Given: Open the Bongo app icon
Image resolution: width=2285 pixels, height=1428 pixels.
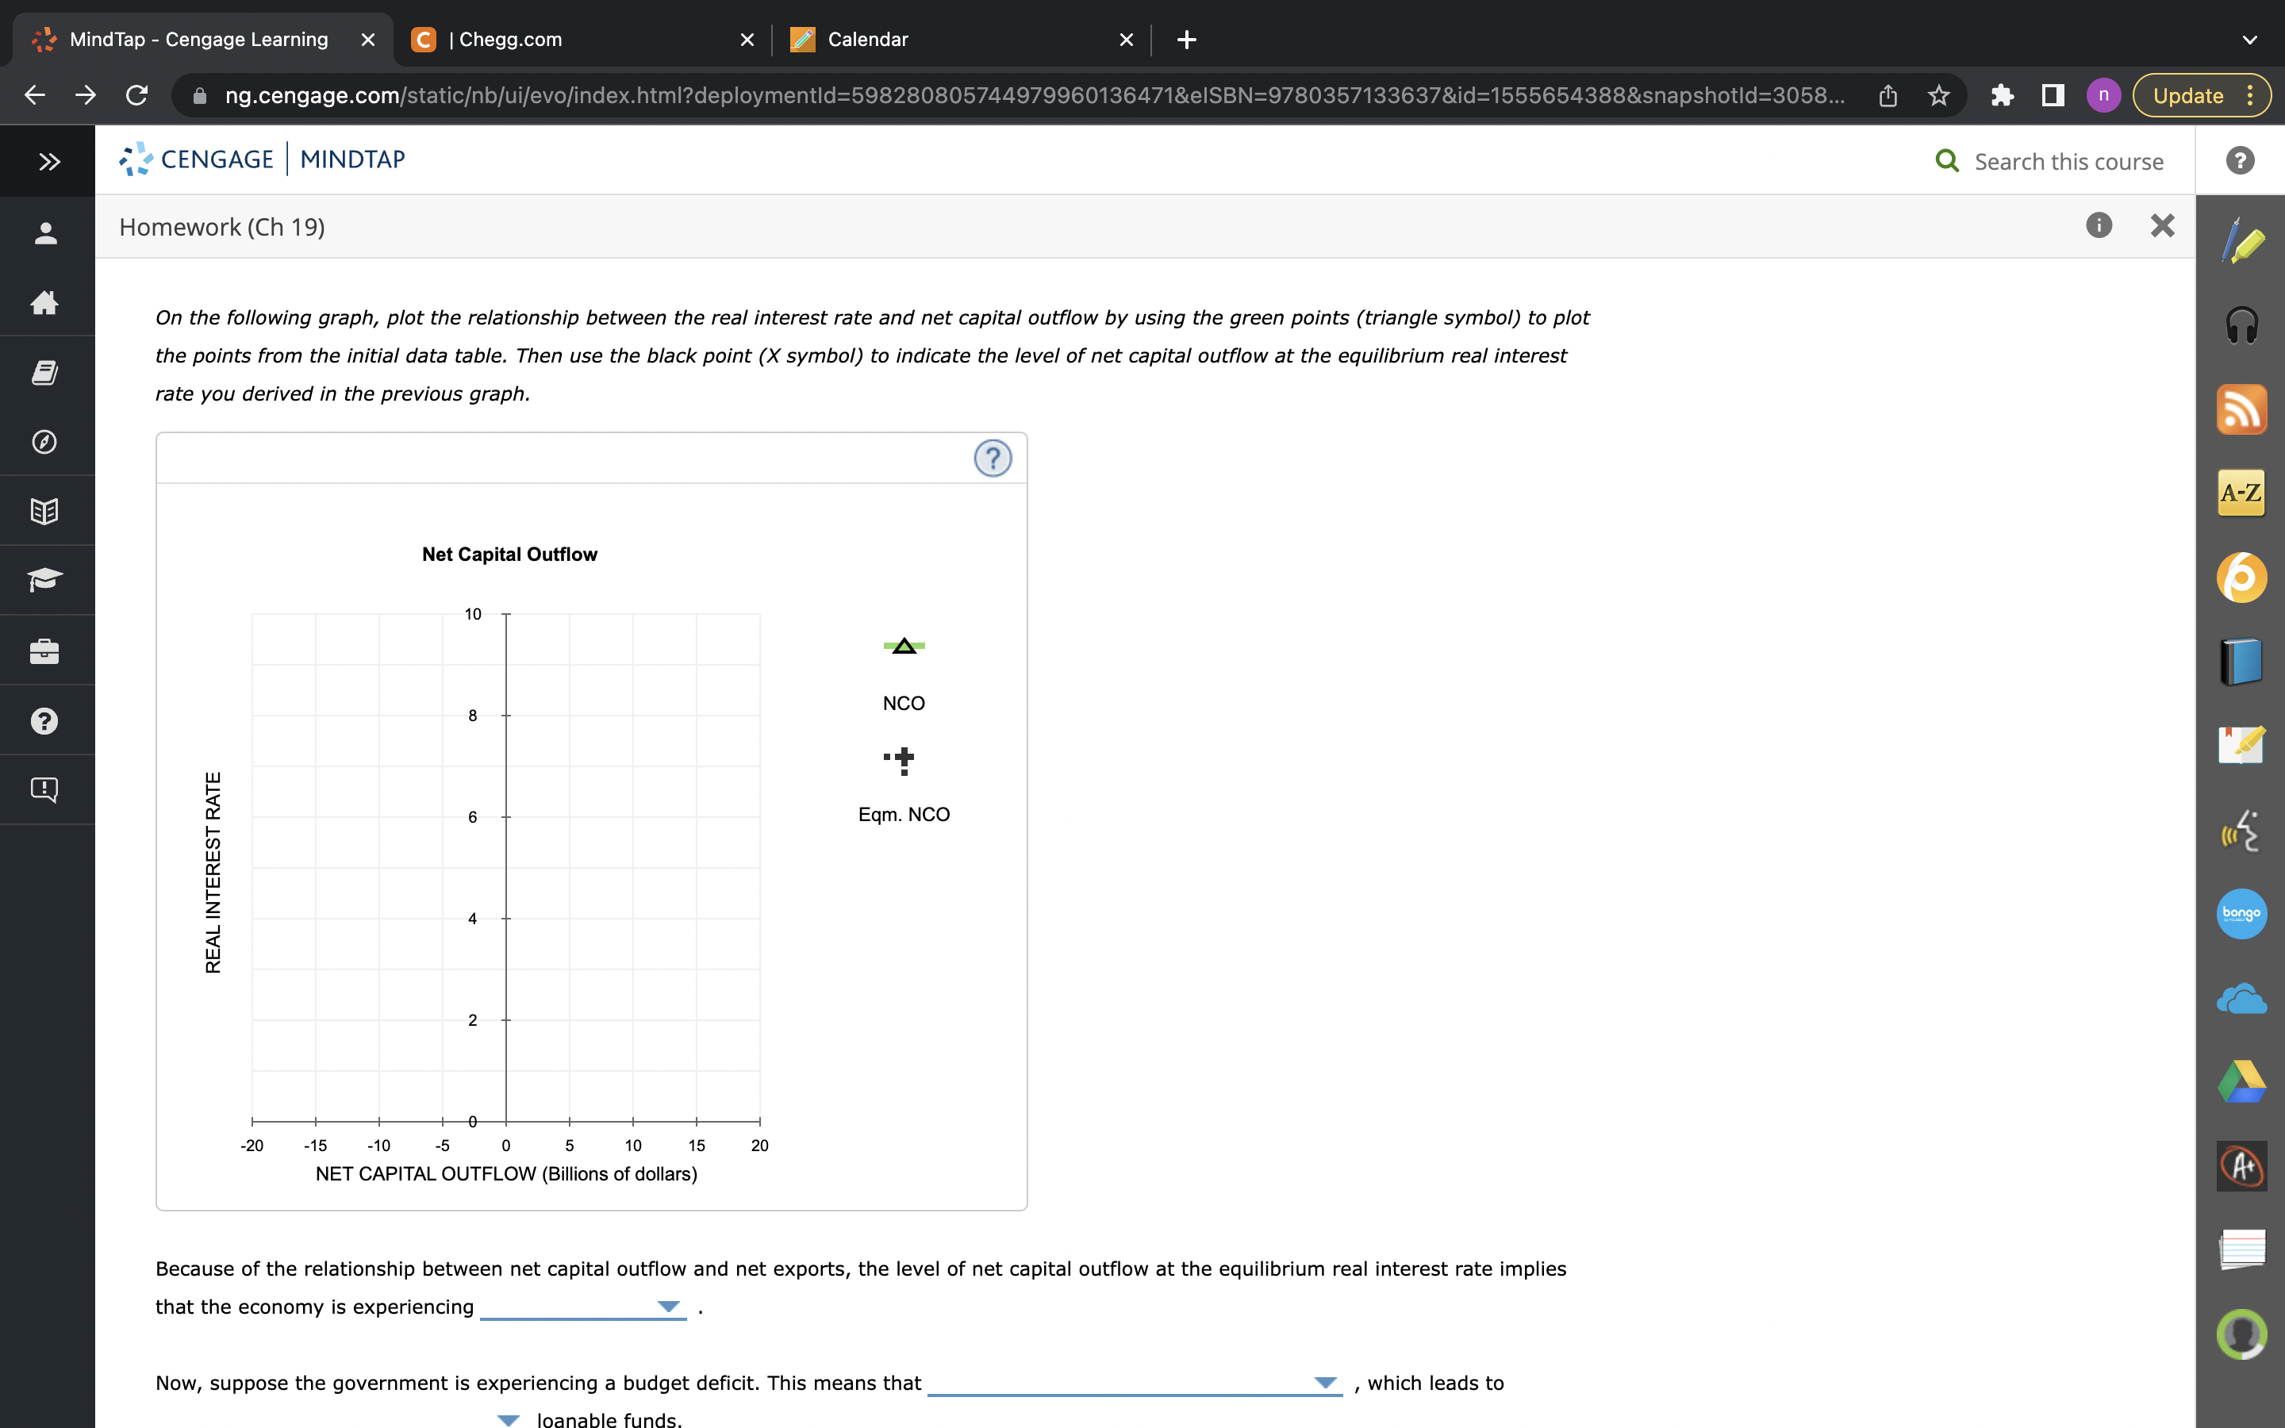Looking at the screenshot, I should 2241,913.
